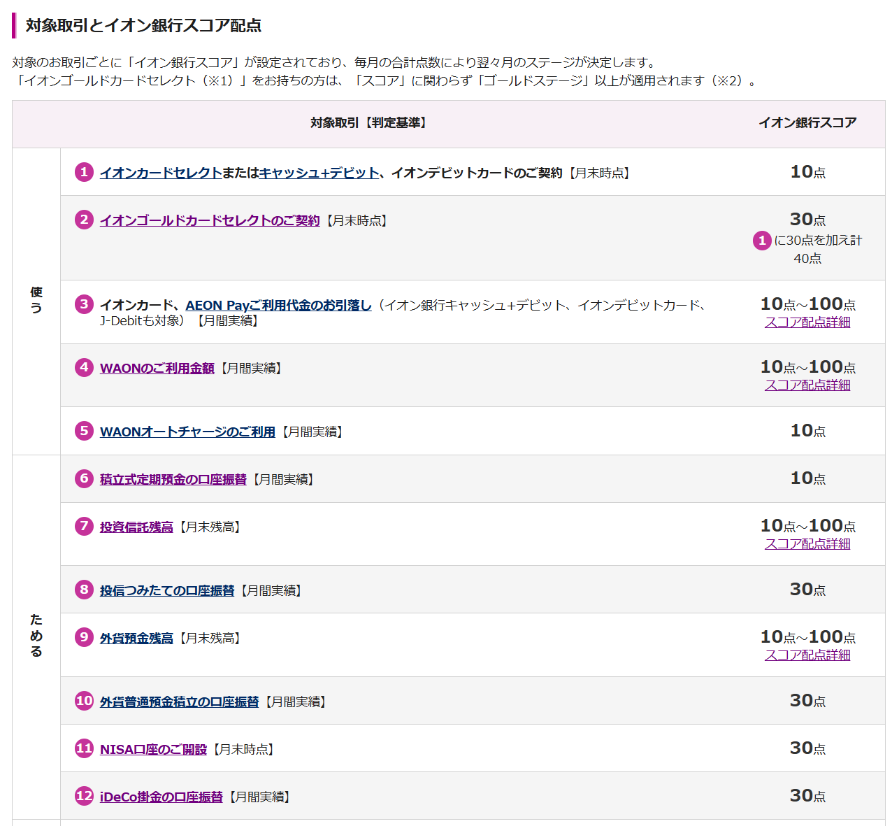
Task: Click the number 12 badge beside iDeCo row
Action: click(x=84, y=796)
